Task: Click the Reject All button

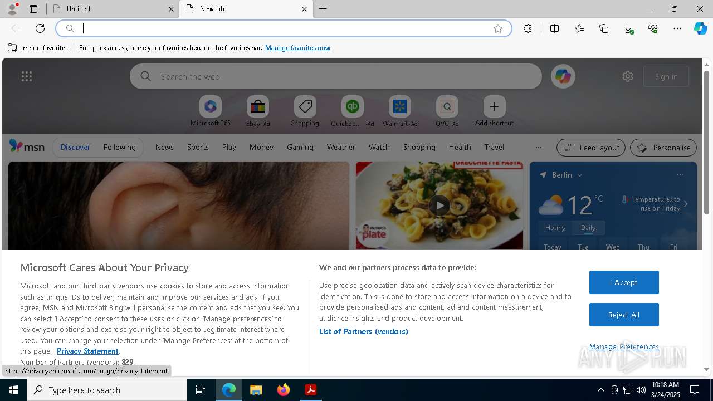Action: pos(624,315)
